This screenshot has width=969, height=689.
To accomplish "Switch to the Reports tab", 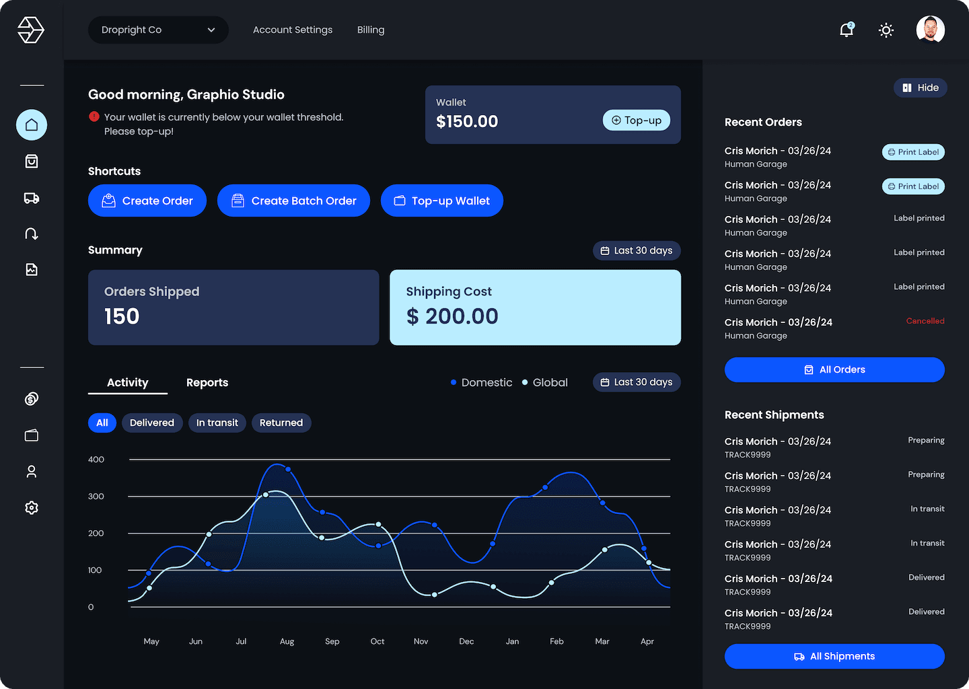I will point(207,382).
